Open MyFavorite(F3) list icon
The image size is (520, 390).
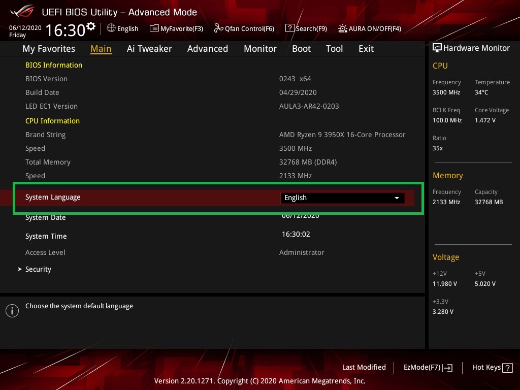tap(154, 28)
